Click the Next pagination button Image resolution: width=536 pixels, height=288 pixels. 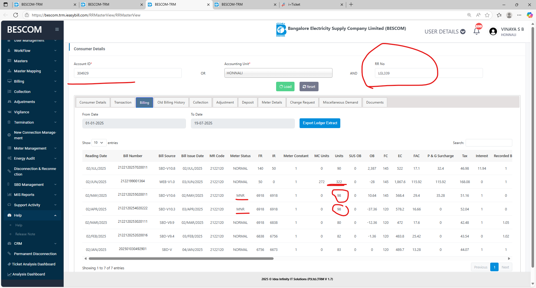(505, 267)
